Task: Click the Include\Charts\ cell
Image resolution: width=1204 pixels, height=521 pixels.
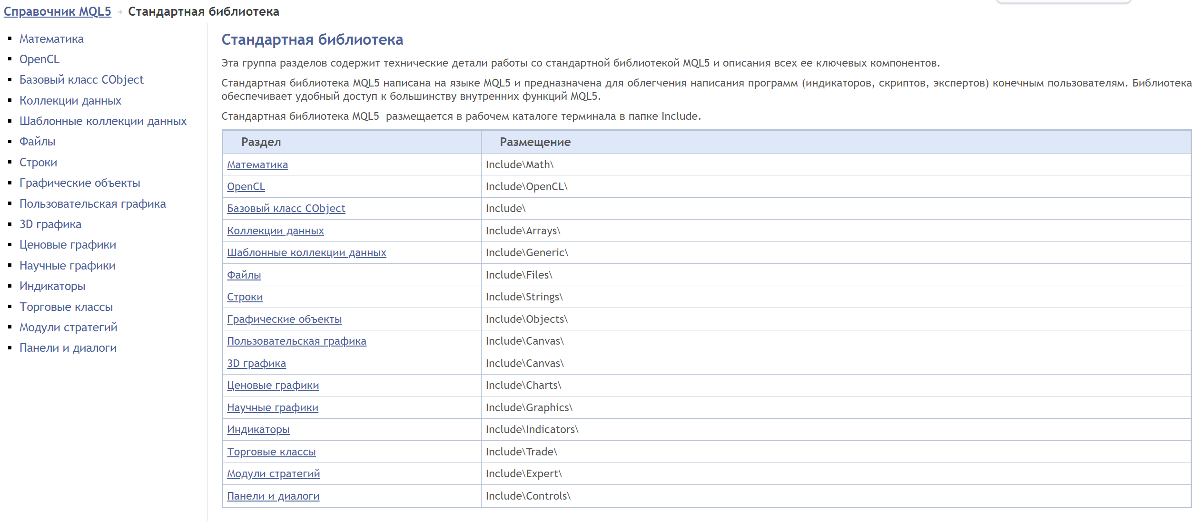Action: tap(836, 385)
